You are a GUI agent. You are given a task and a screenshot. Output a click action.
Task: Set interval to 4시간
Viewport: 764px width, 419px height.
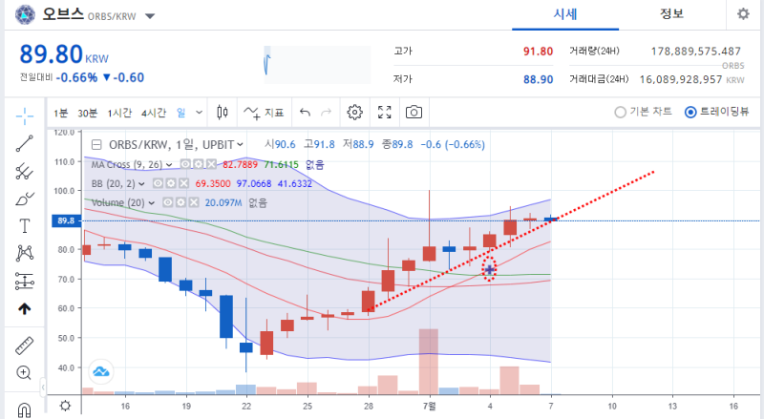click(x=154, y=113)
